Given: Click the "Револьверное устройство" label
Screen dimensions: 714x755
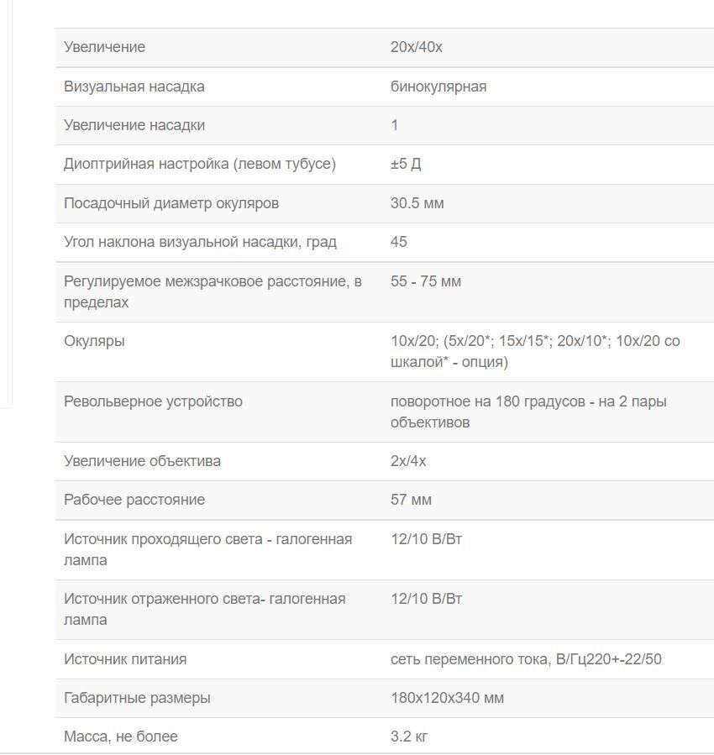Looking at the screenshot, I should 153,401.
